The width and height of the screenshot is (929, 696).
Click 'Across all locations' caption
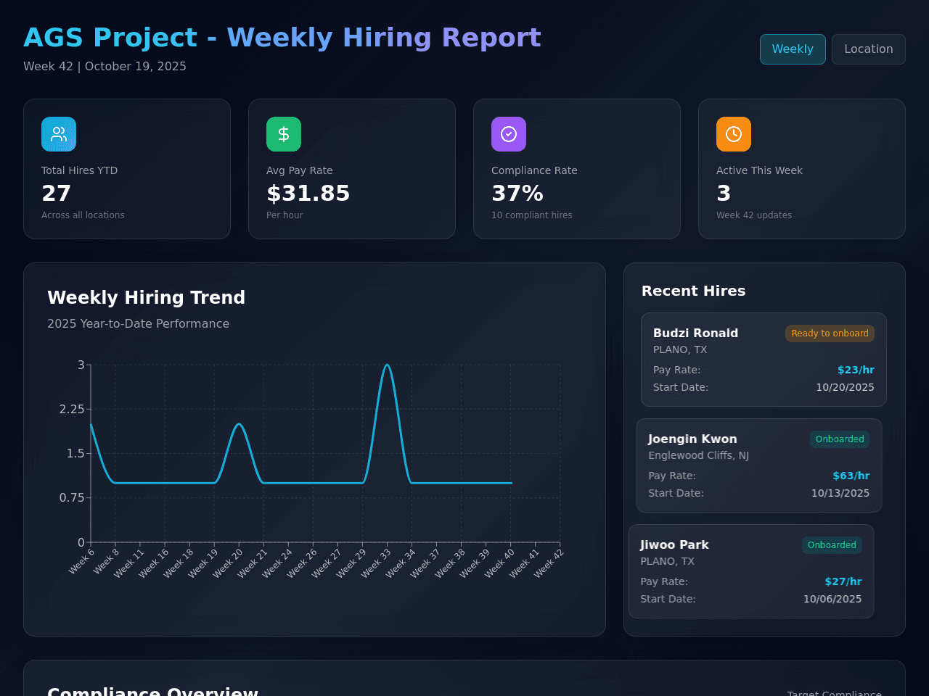point(83,215)
